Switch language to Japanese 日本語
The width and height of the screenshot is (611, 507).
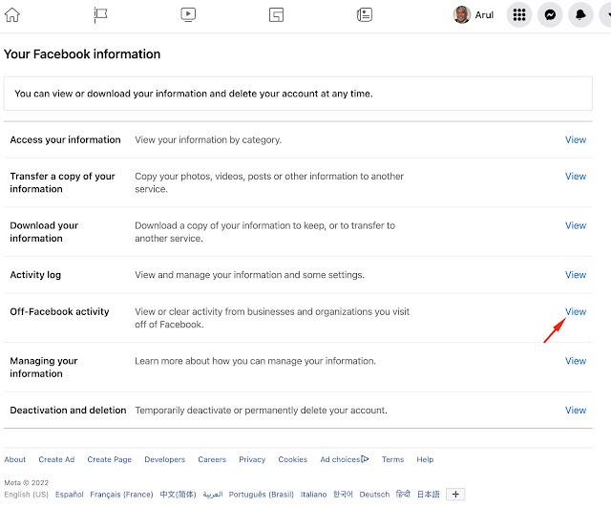pos(429,495)
